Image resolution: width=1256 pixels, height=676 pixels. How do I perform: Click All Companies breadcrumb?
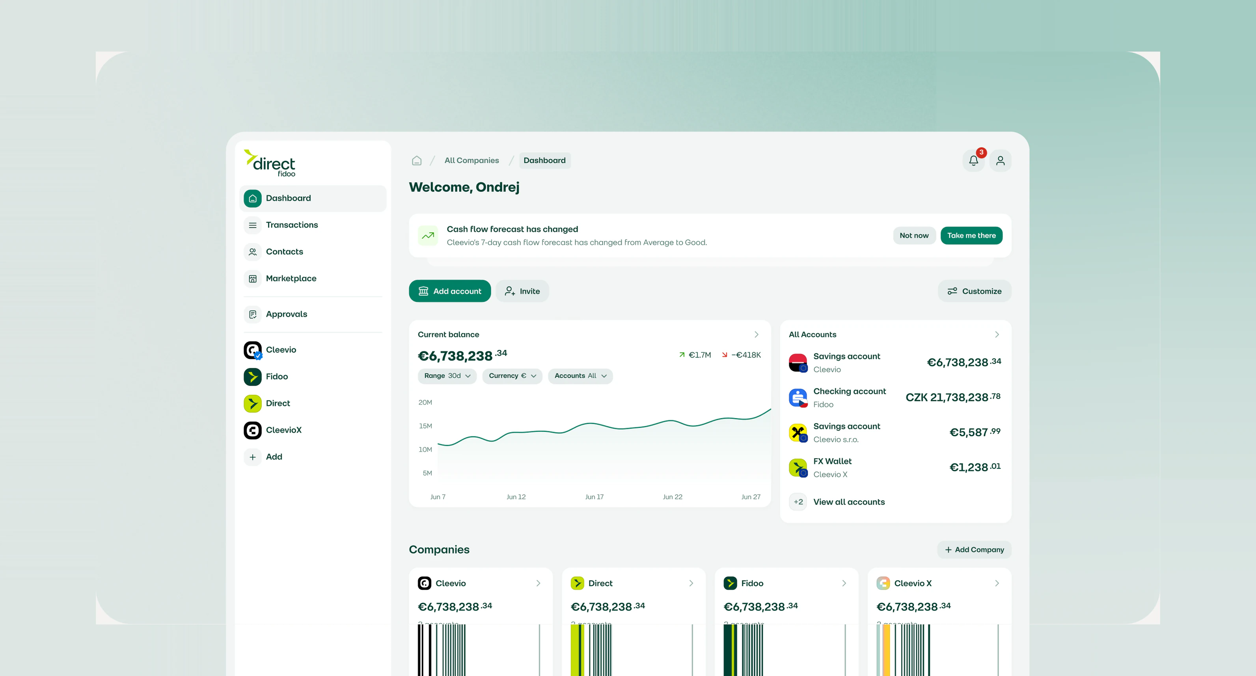coord(471,160)
